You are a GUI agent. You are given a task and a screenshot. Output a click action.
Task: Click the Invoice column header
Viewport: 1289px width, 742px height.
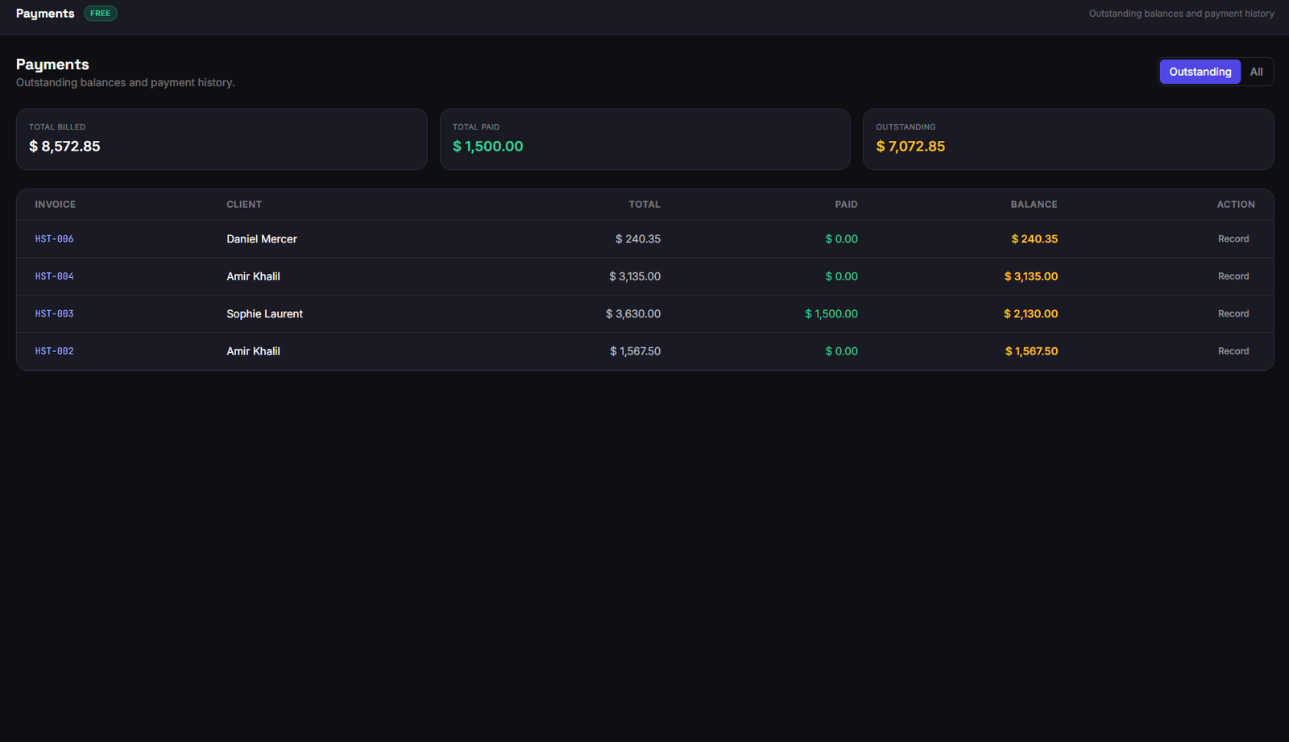[x=56, y=205]
